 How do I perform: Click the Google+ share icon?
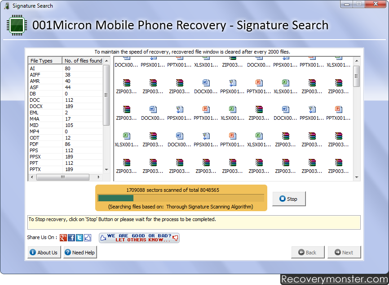coord(63,238)
